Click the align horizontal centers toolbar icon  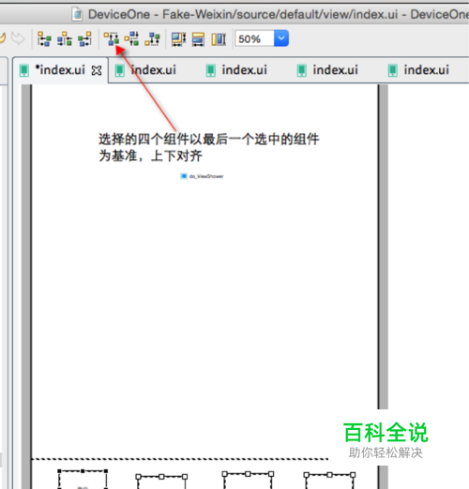pyautogui.click(x=65, y=39)
